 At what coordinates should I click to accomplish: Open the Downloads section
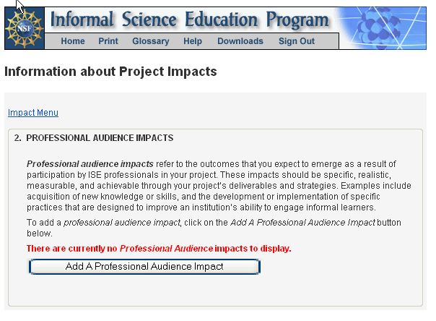(x=240, y=41)
